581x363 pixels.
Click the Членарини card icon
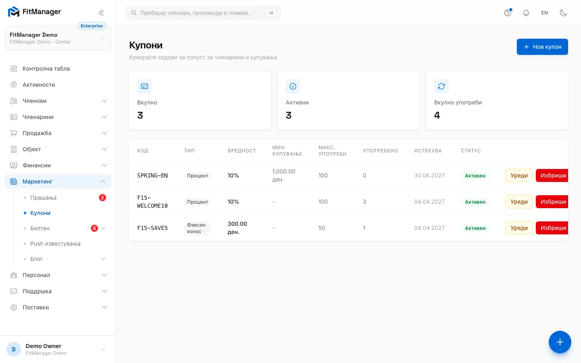[14, 117]
